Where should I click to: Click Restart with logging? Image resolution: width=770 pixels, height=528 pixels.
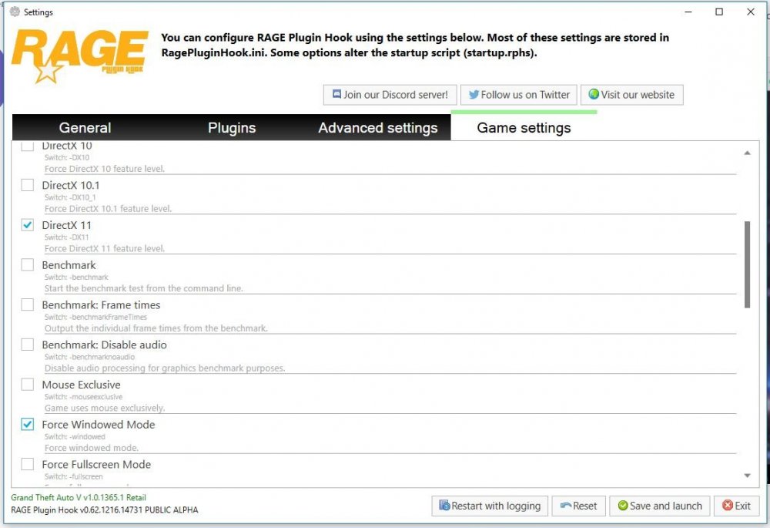[490, 506]
